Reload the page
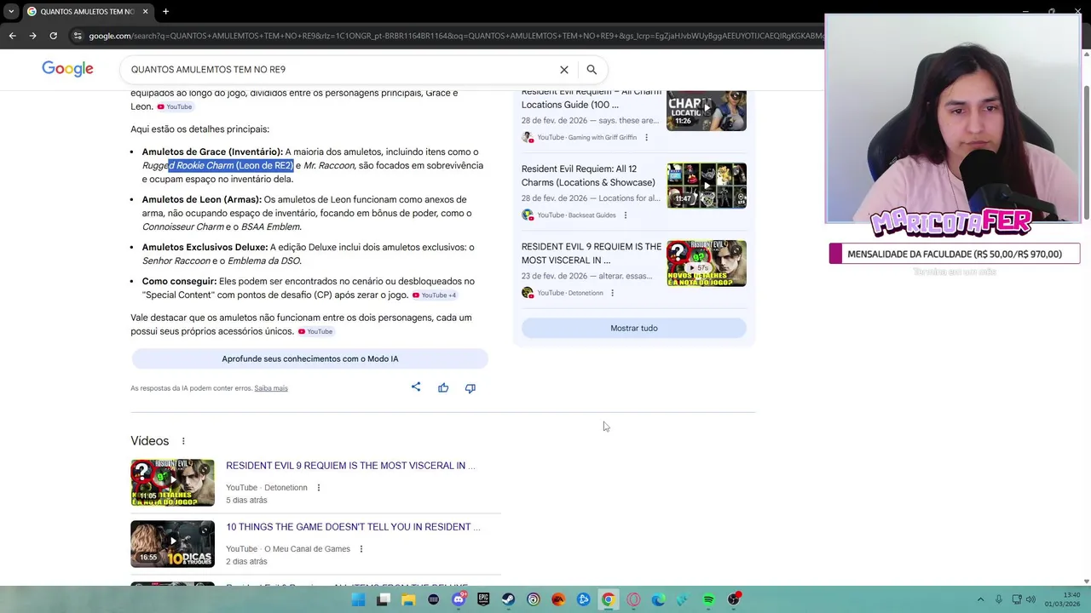Image resolution: width=1091 pixels, height=613 pixels. pos(53,36)
